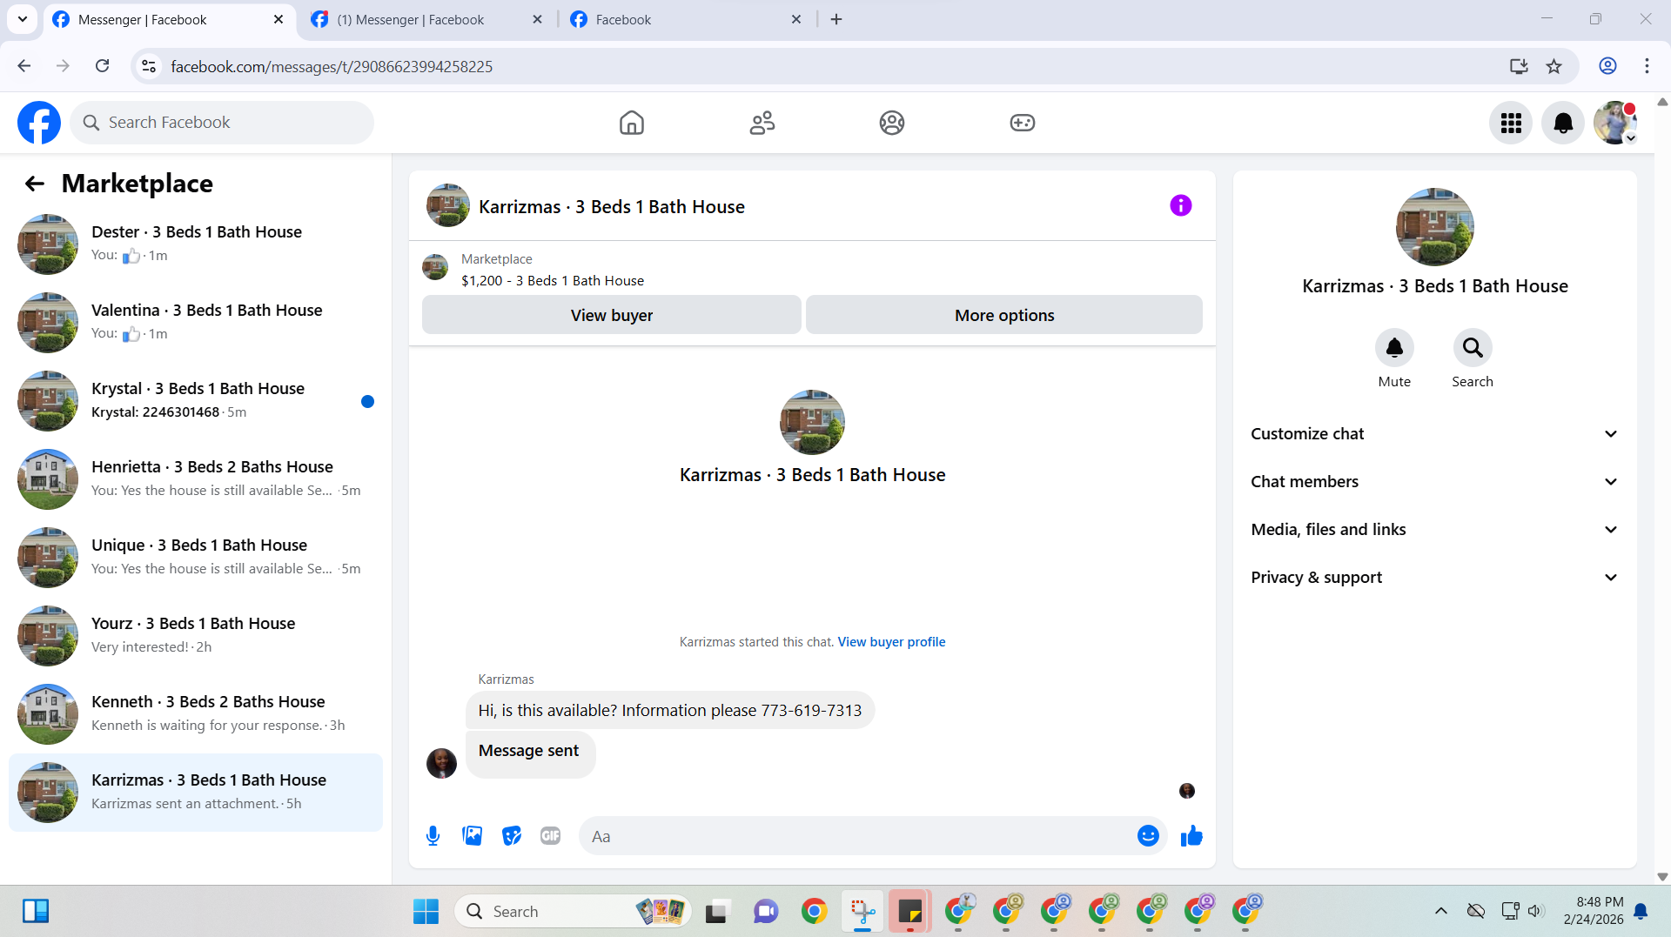Attach a file photo icon
Screen dimensions: 1671x937
click(472, 836)
